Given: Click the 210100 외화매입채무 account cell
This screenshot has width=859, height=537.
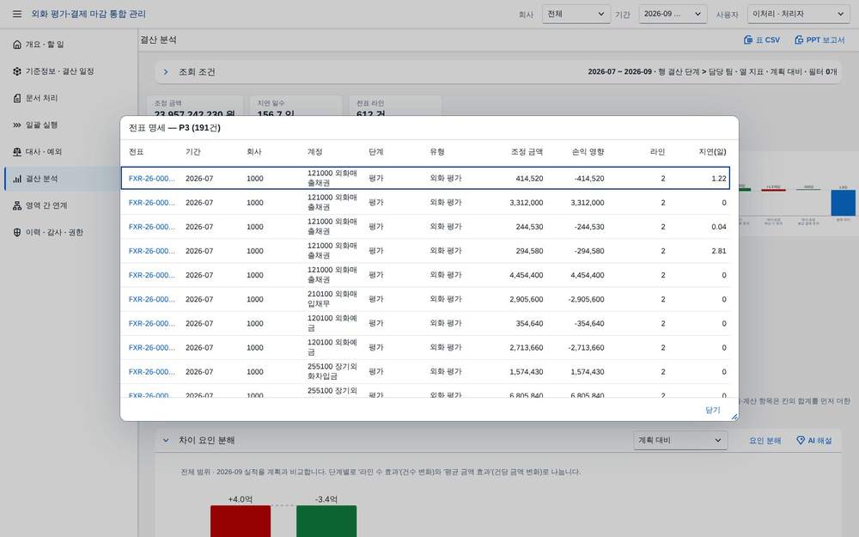Looking at the screenshot, I should 332,299.
